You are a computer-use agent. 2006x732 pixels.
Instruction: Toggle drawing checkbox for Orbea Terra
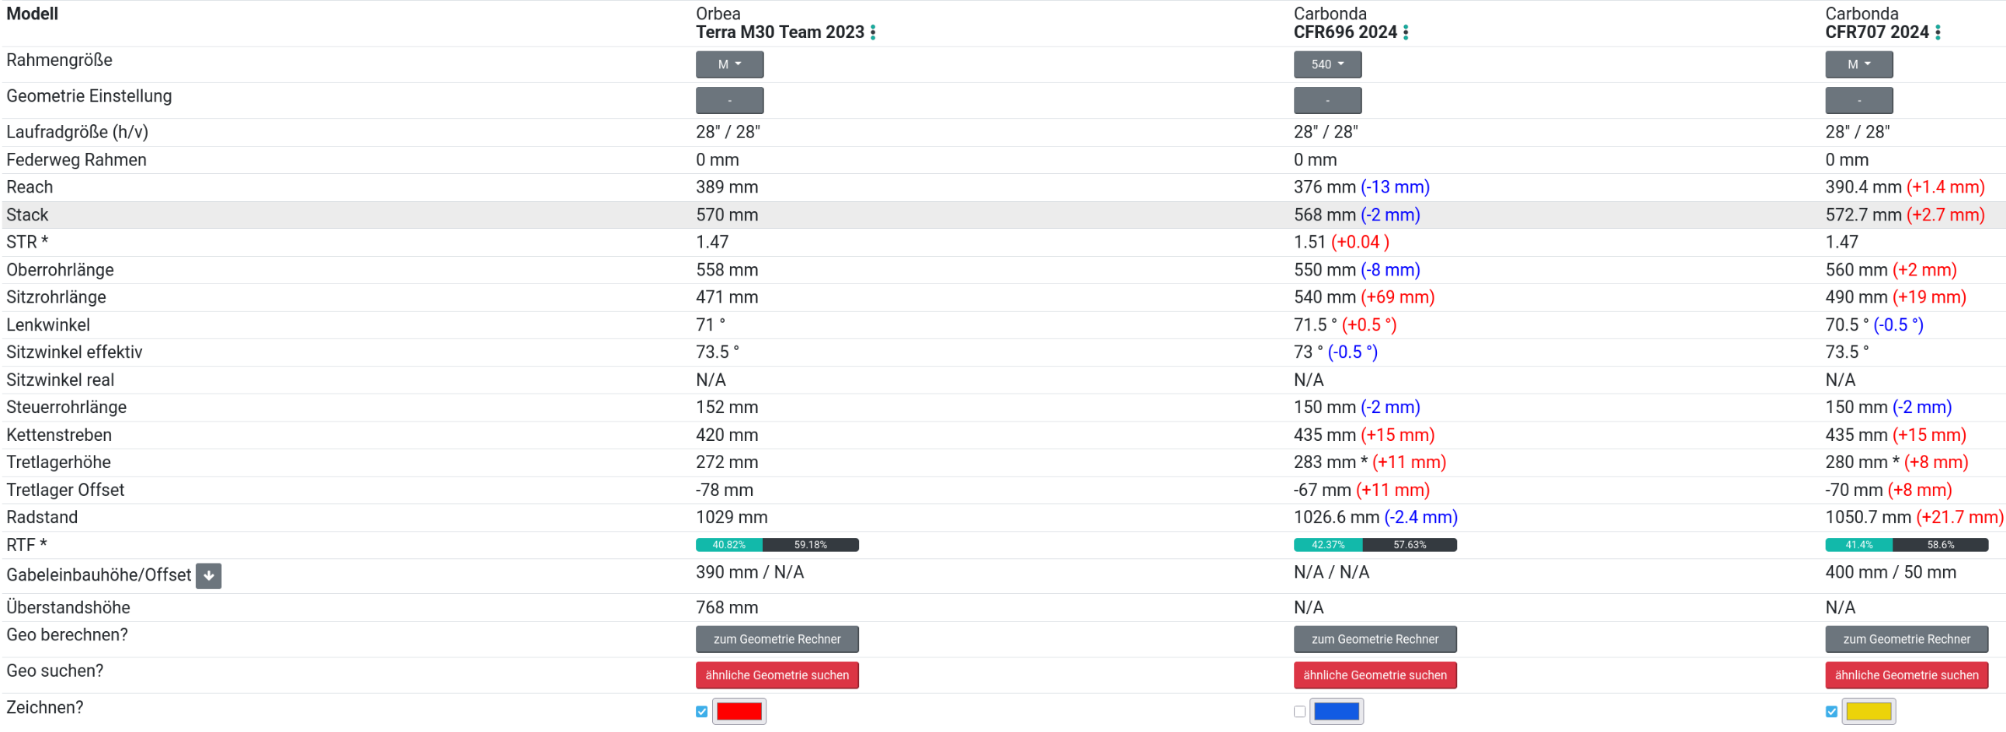[x=701, y=712]
